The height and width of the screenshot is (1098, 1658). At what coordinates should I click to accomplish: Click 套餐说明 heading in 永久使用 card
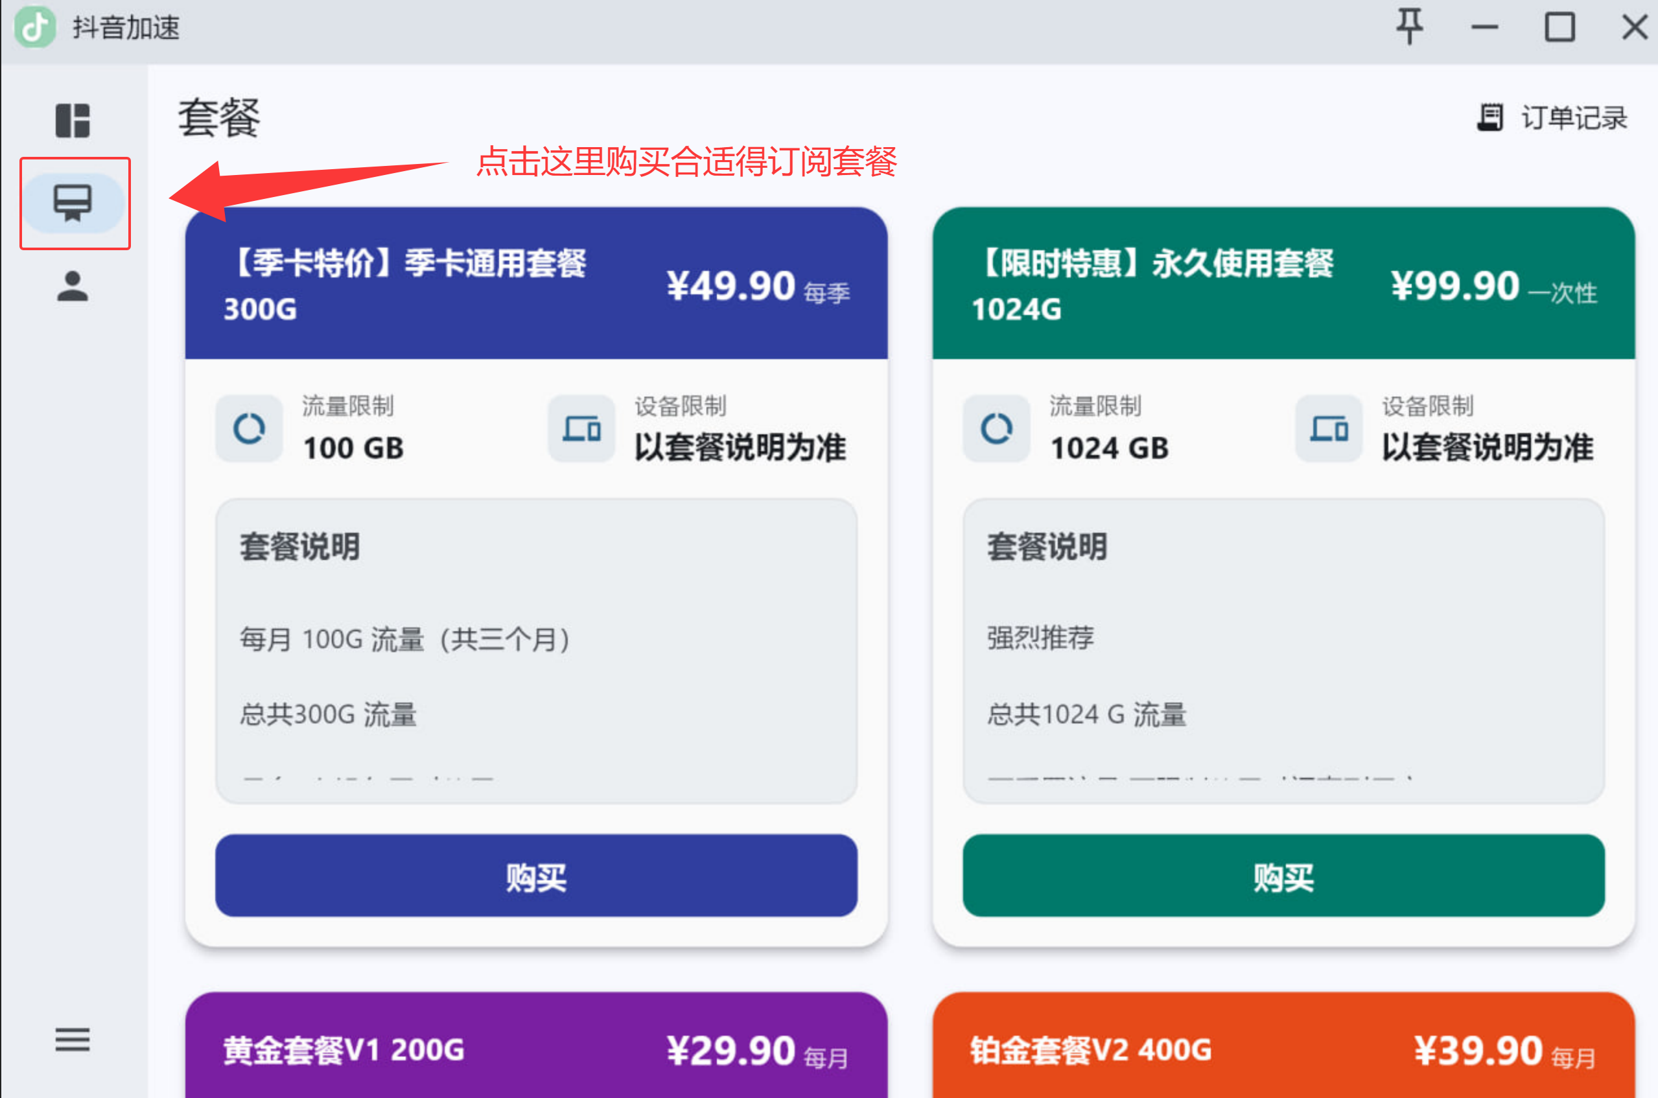tap(1047, 547)
